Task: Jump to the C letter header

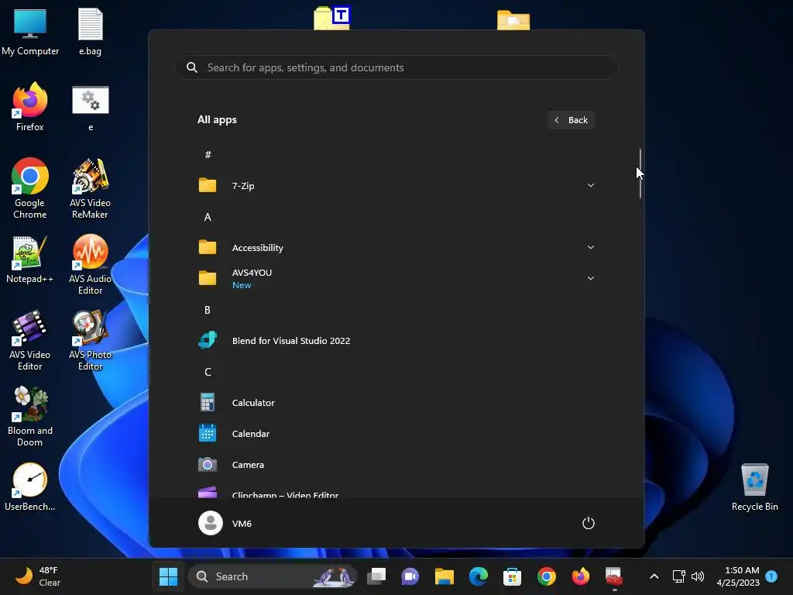Action: (208, 372)
